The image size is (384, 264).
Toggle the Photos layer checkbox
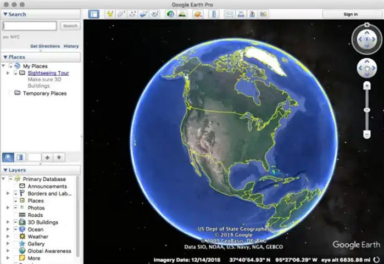(16, 207)
